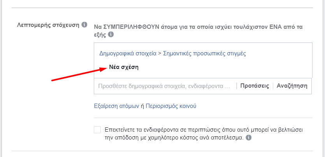
Task: Open the Σημαντικές προσωπικές στιγμές breadcrumb link
Action: (204, 53)
